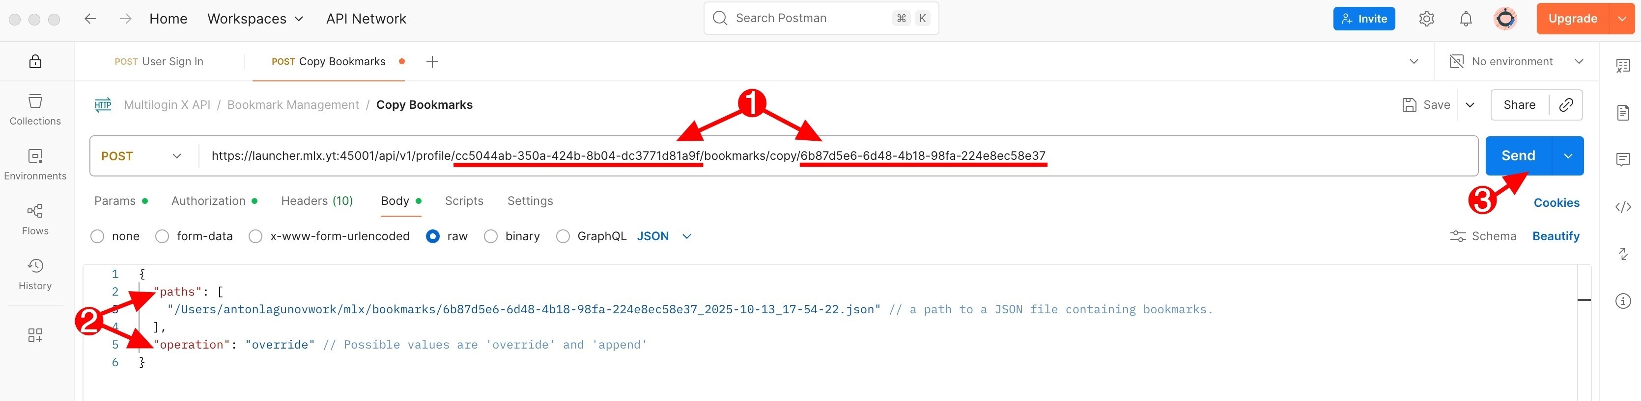Open the request info icon in right sidebar
The image size is (1641, 401).
[x=1622, y=301]
